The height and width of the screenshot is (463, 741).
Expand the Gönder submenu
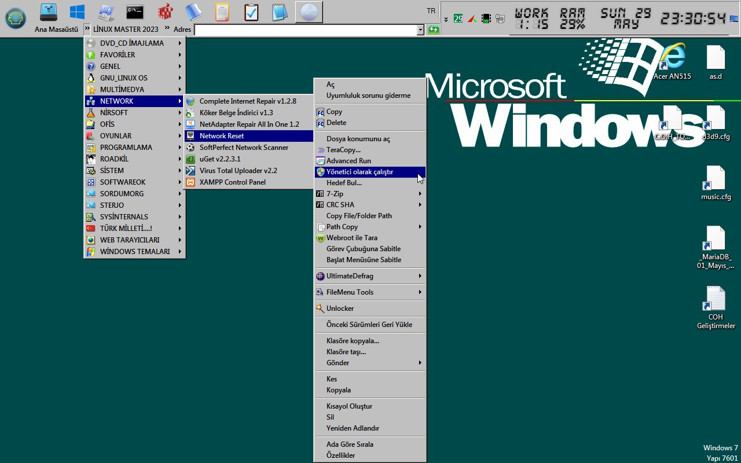coord(370,363)
